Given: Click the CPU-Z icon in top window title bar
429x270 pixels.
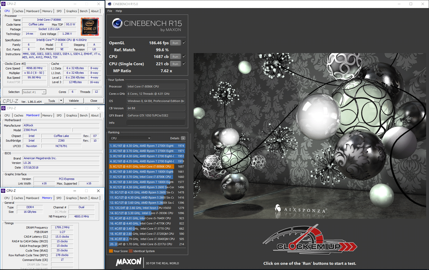Looking at the screenshot, I should [3, 4].
